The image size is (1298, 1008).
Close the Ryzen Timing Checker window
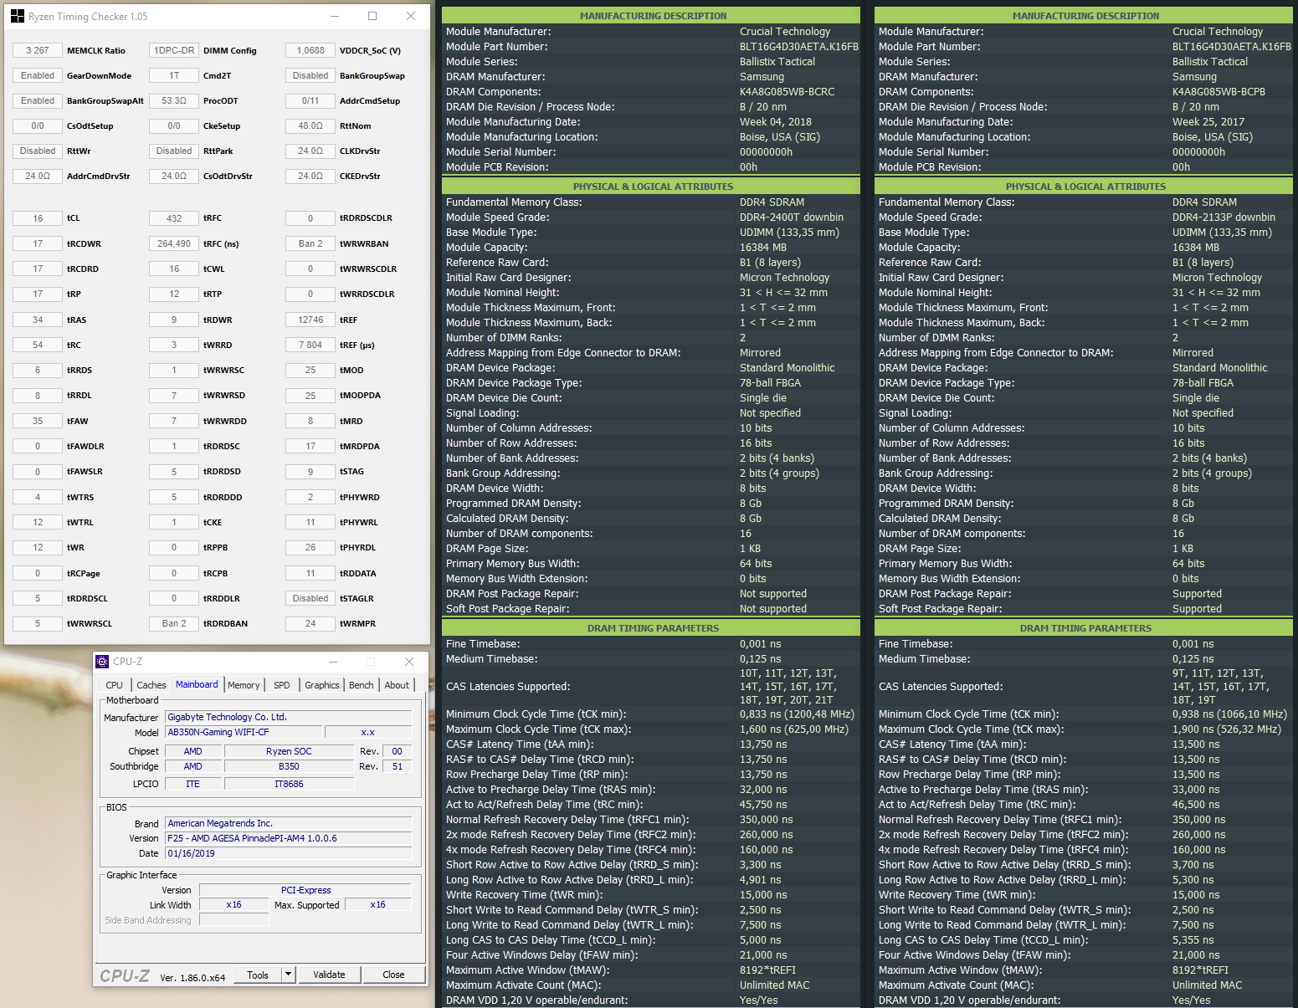[x=411, y=16]
